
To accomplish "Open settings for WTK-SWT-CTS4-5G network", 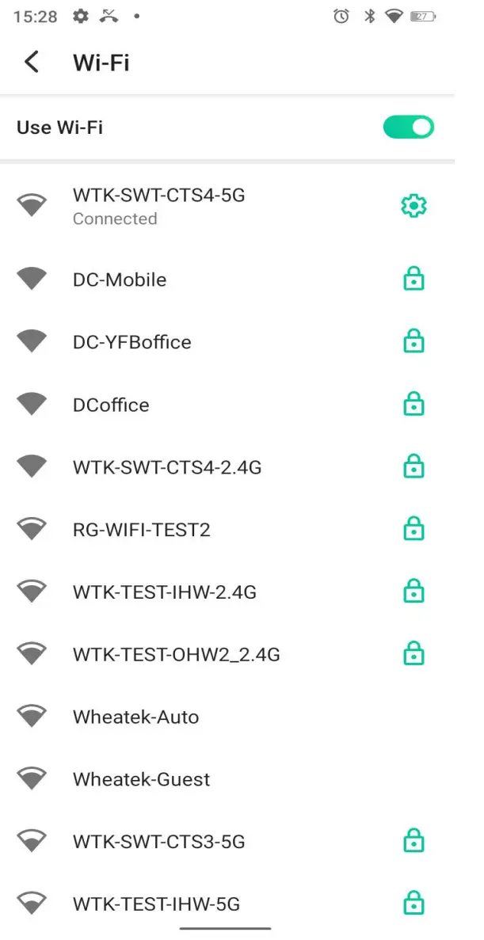I will point(413,205).
